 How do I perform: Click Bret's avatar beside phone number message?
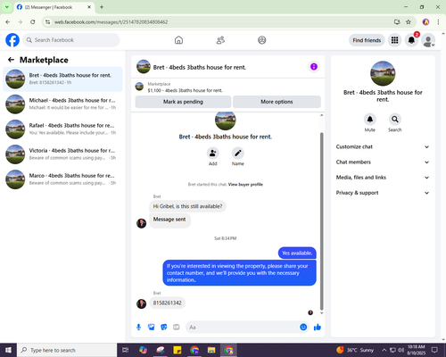pos(141,303)
